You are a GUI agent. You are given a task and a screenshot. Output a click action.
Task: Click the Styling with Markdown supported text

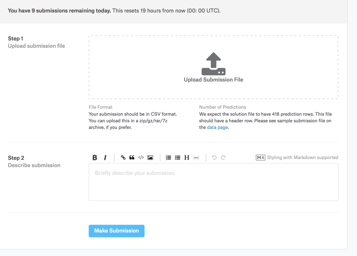point(303,158)
